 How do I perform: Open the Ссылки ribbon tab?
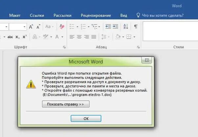pos(37,15)
